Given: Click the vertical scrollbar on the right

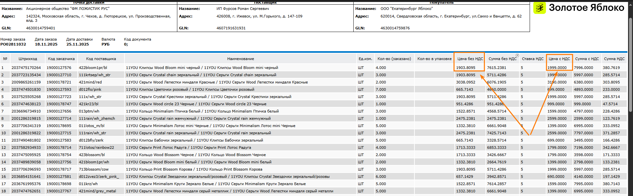Looking at the screenshot, I should [x=630, y=64].
